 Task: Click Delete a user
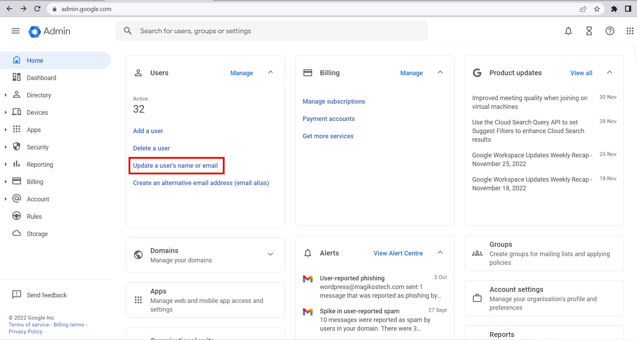(151, 148)
